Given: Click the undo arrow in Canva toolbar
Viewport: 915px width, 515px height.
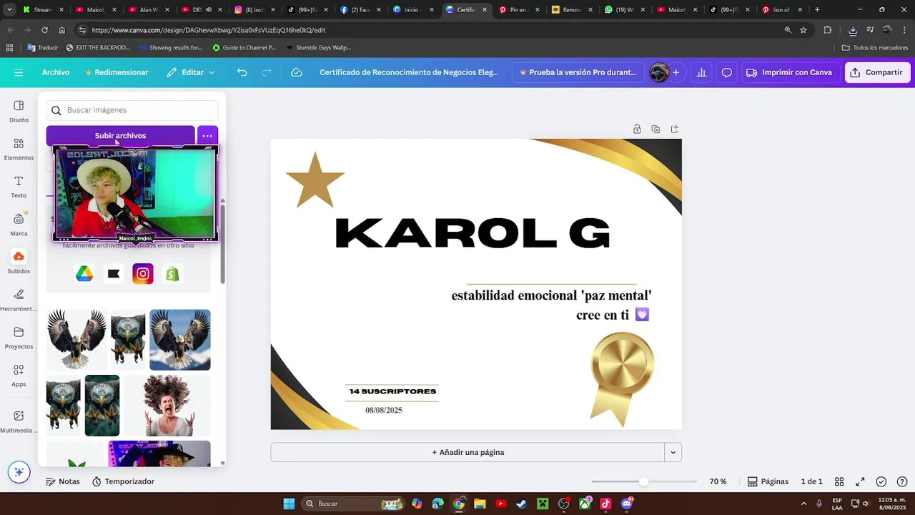Looking at the screenshot, I should pyautogui.click(x=242, y=72).
